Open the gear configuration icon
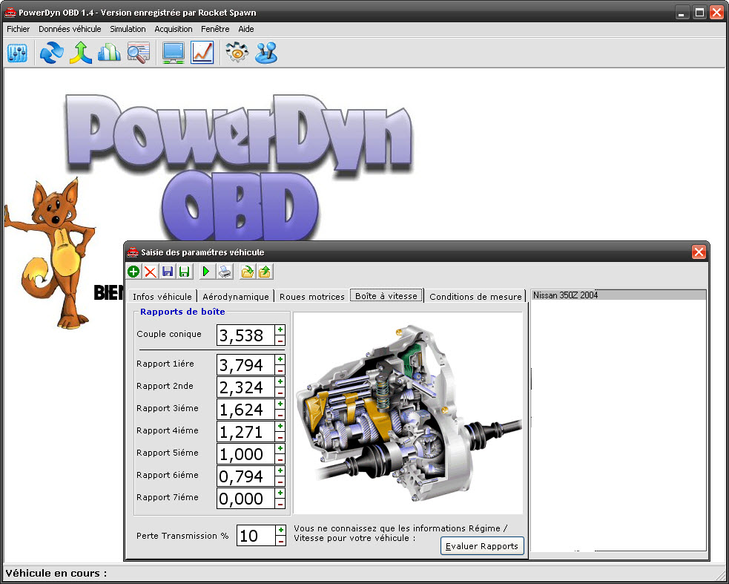729x584 pixels. point(237,53)
